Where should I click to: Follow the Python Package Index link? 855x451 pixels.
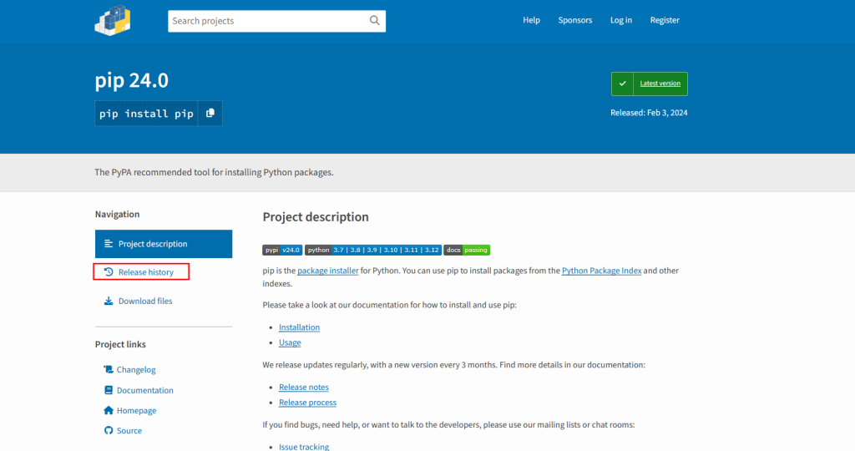pos(601,271)
